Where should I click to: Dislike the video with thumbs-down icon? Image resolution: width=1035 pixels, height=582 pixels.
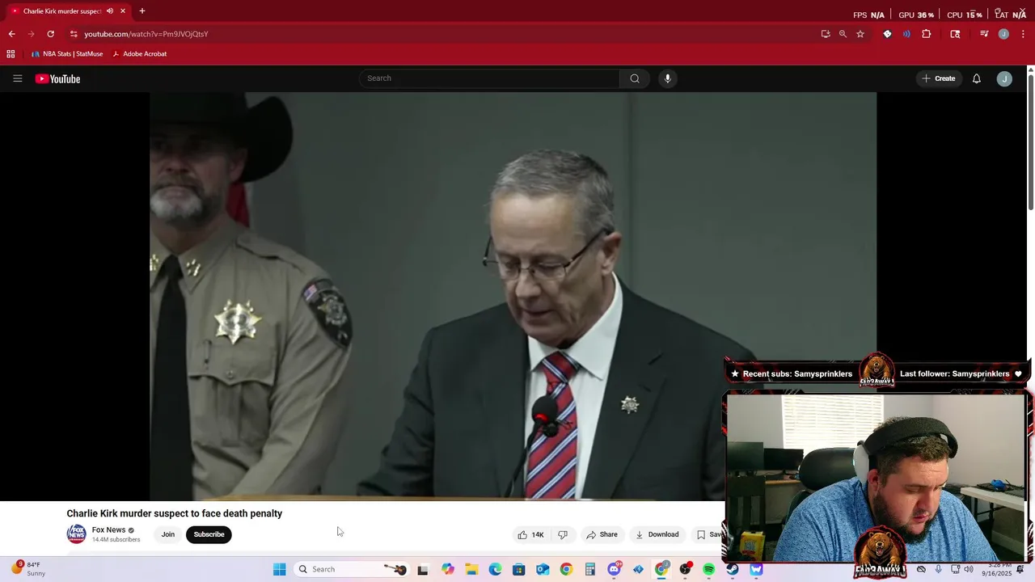563,534
